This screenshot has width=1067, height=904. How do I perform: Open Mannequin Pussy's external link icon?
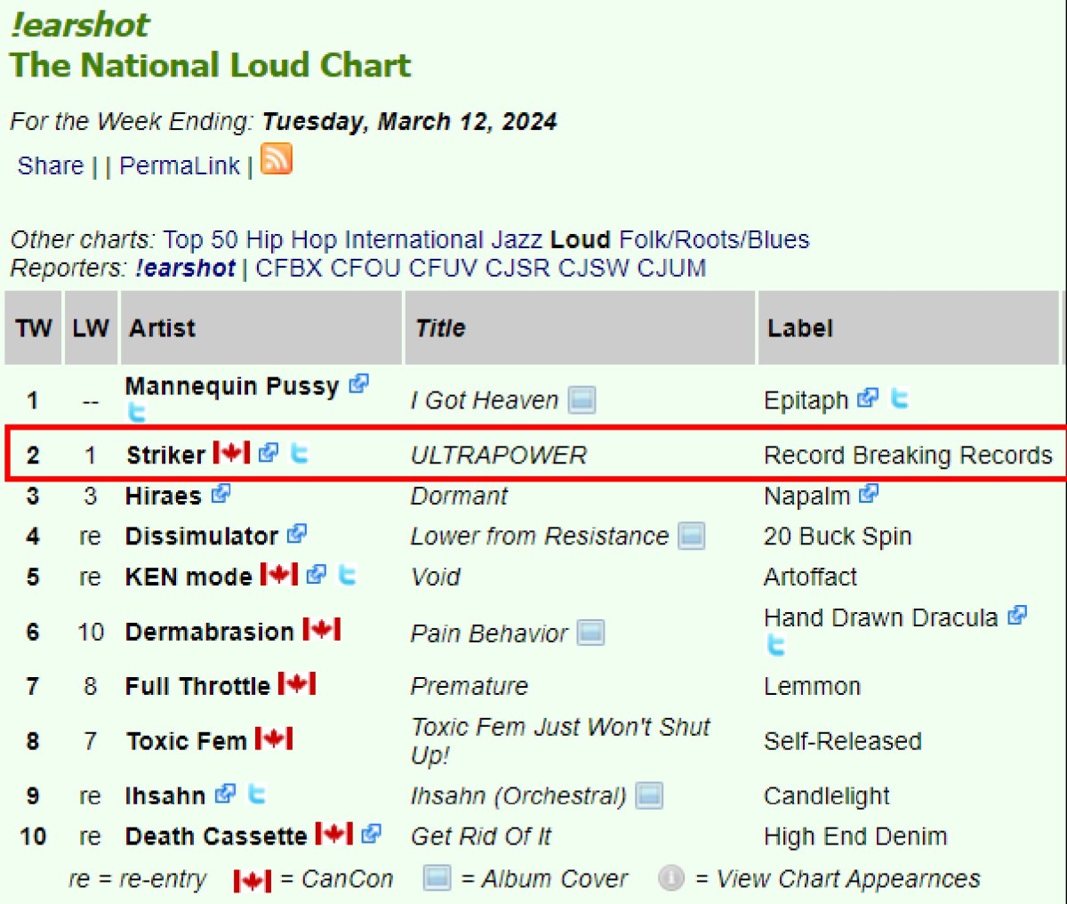tap(359, 383)
